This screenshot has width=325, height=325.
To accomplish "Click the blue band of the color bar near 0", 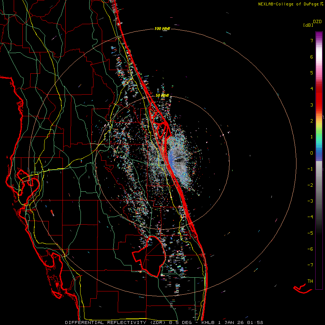I will 319,155.
